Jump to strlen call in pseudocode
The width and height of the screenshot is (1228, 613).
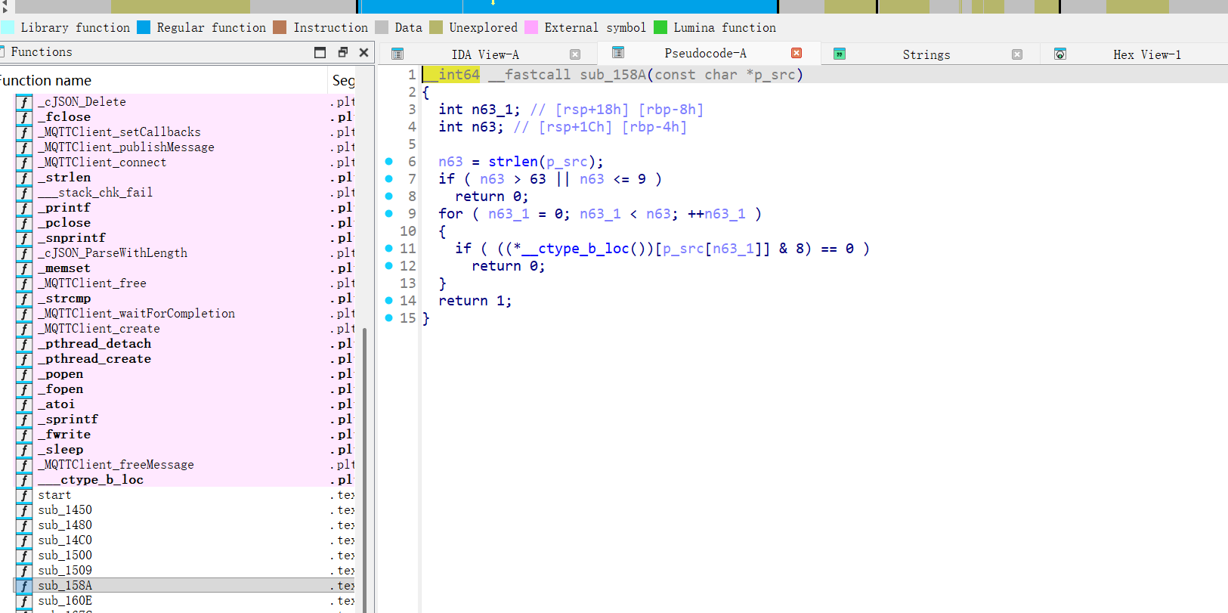click(513, 162)
